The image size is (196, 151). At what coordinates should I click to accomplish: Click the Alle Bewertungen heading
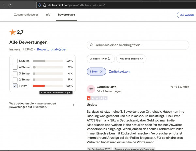[28, 42]
